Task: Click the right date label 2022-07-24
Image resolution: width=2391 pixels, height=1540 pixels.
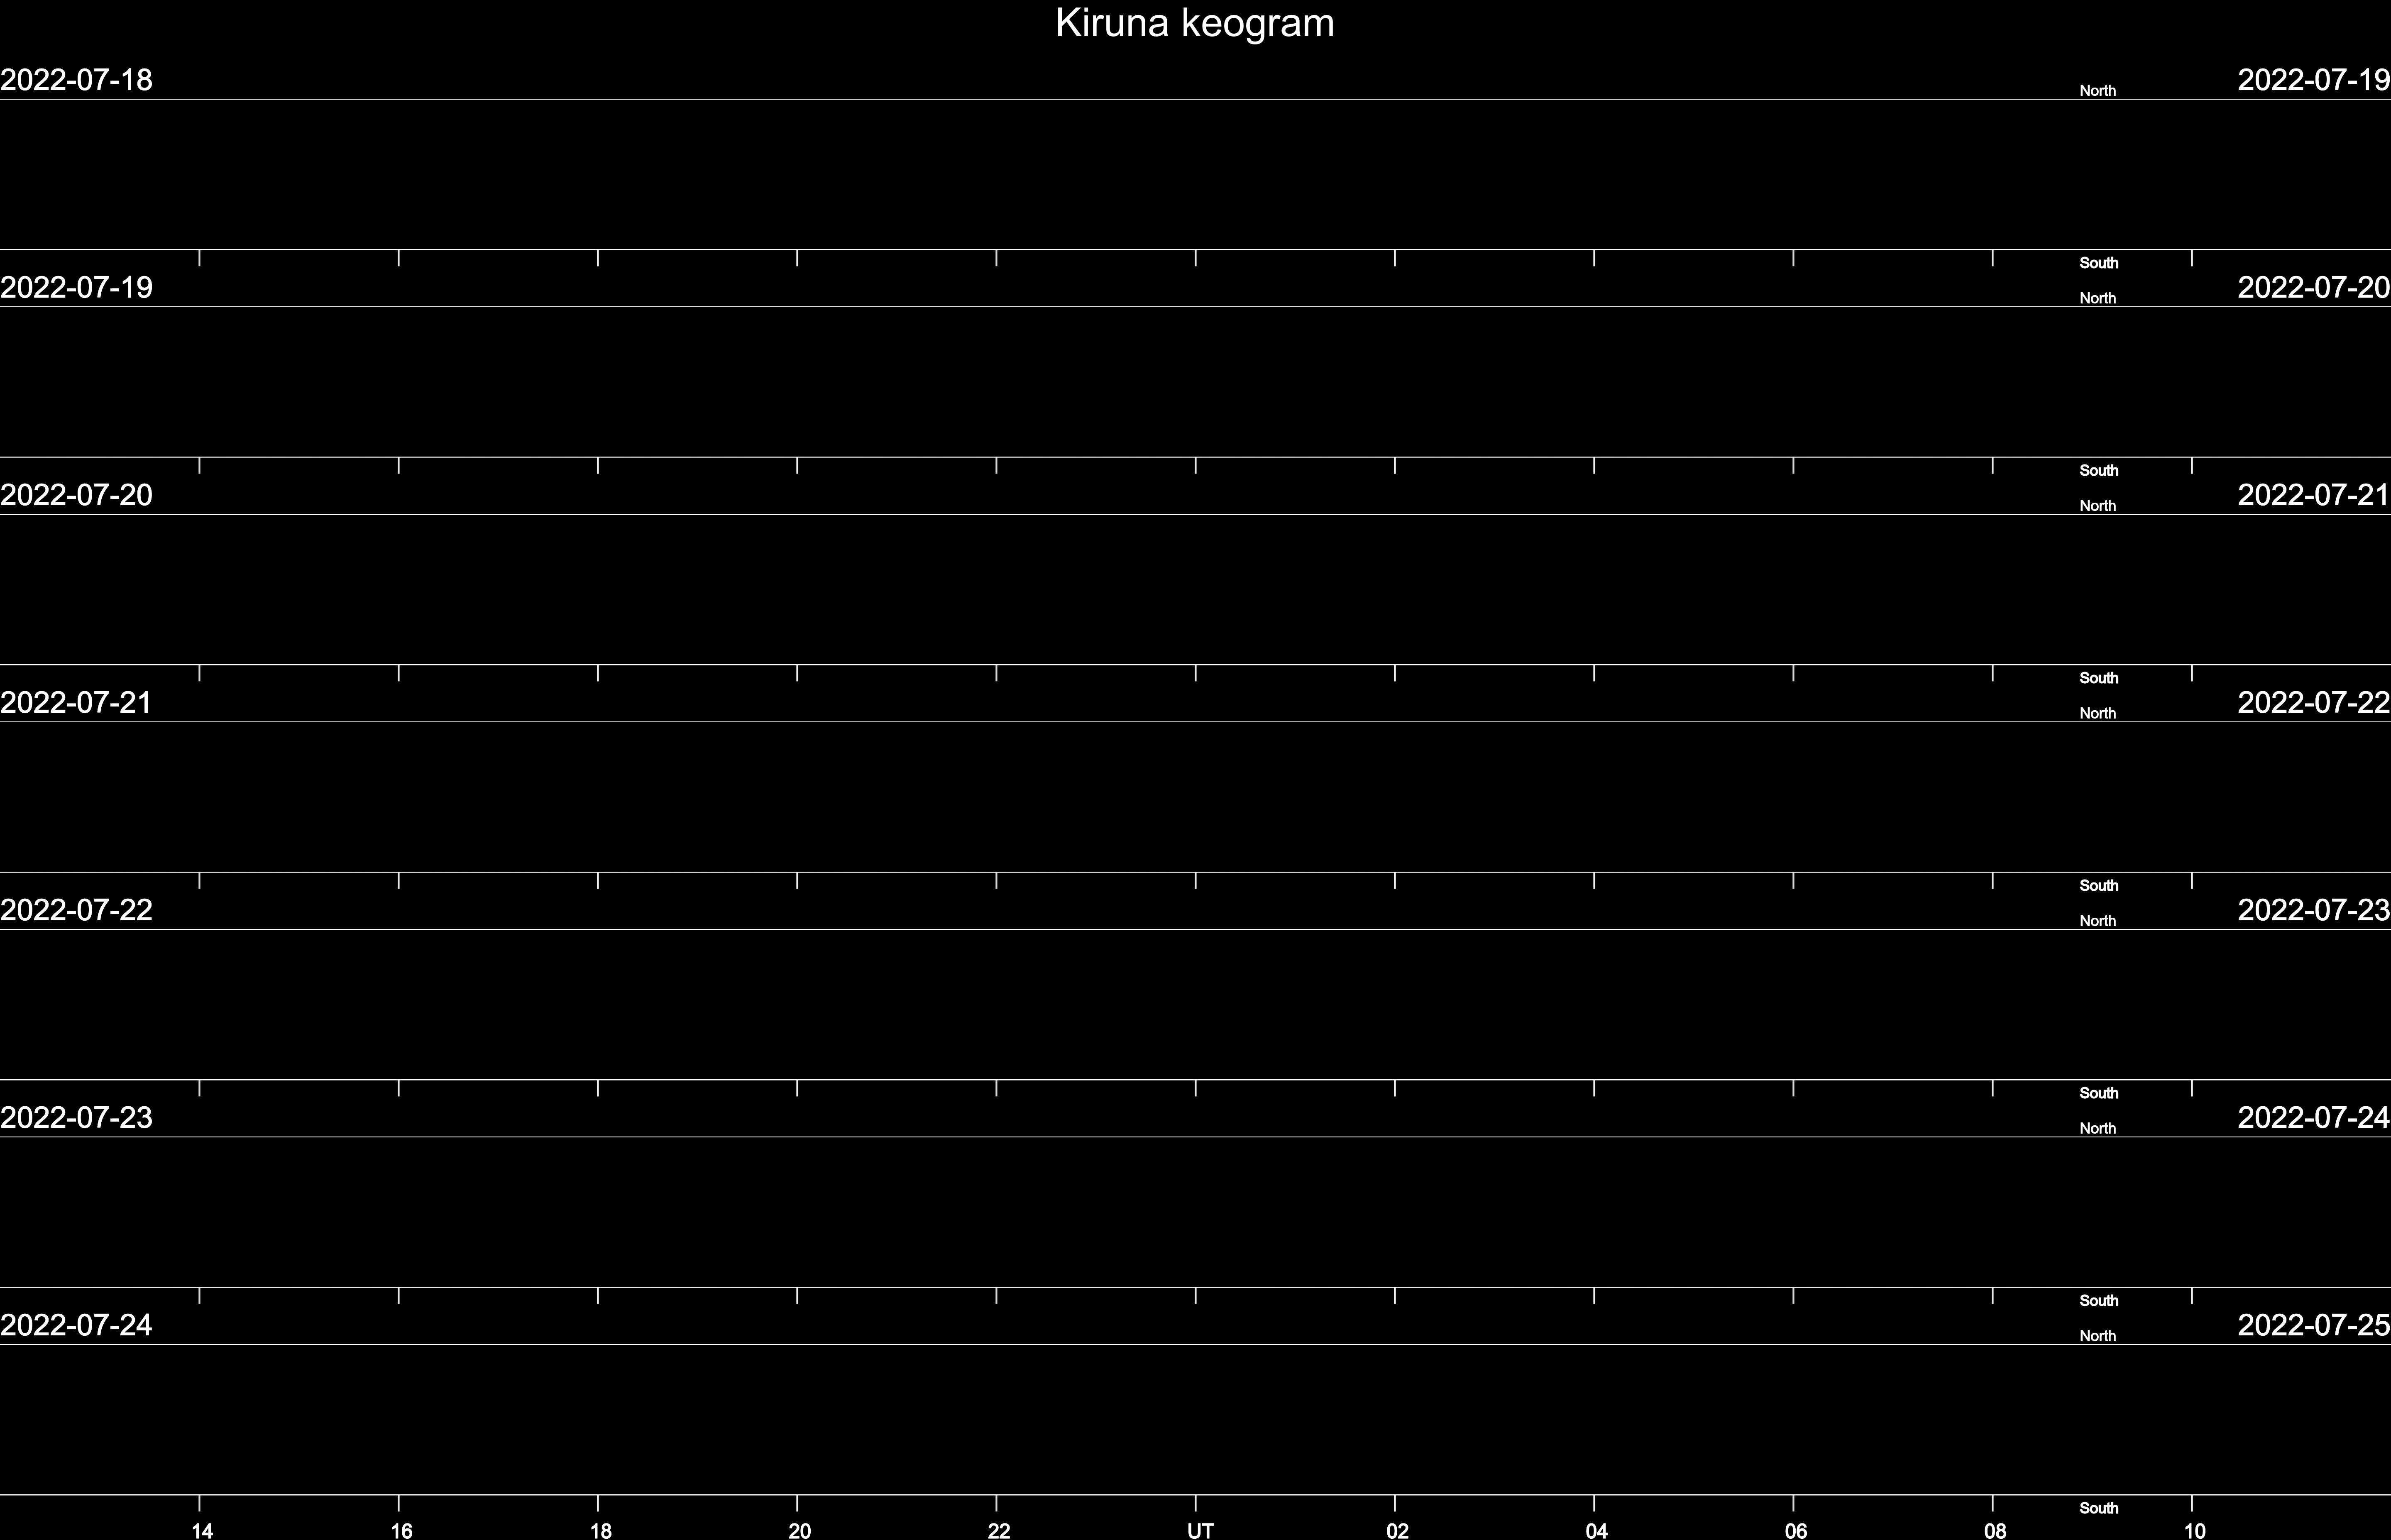Action: [x=2314, y=1117]
